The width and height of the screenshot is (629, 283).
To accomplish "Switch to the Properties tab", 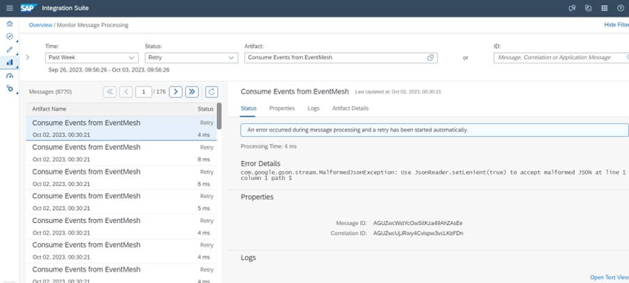I will coord(282,108).
